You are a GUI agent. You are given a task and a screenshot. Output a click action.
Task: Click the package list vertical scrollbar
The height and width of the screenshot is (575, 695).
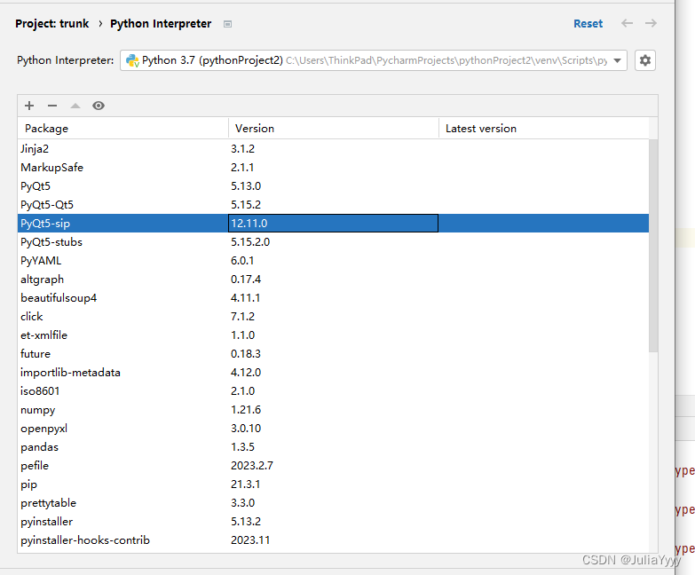pos(653,246)
